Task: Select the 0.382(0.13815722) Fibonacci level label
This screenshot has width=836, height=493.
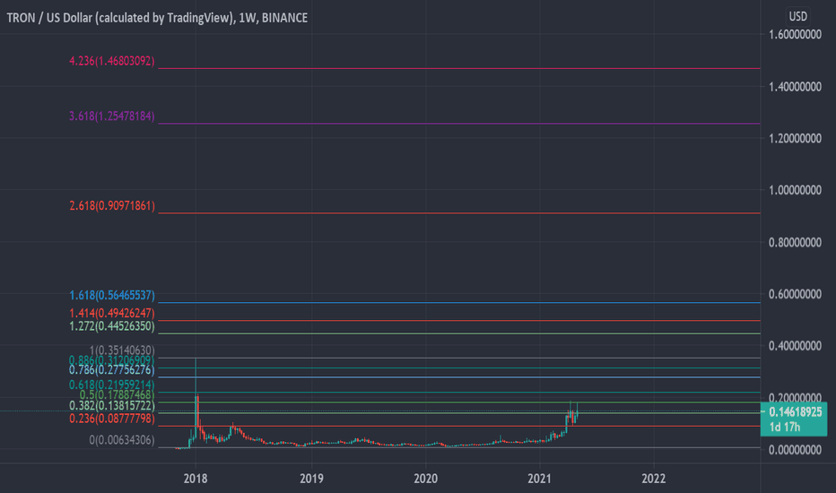Action: pyautogui.click(x=112, y=405)
